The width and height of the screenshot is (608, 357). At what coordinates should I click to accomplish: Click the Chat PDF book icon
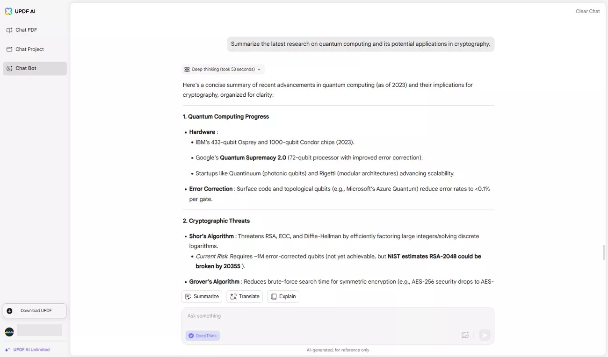click(x=9, y=30)
